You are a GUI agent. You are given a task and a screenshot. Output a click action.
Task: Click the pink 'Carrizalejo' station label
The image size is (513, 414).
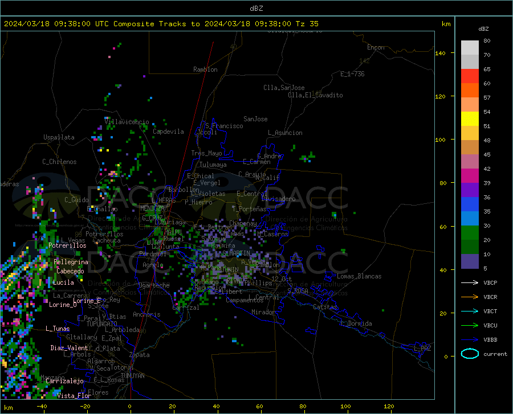pyautogui.click(x=64, y=381)
